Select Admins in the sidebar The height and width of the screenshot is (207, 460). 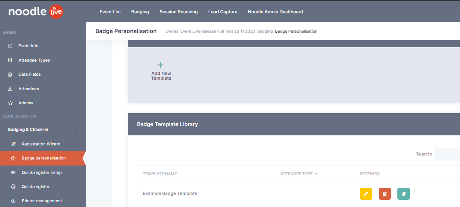26,103
